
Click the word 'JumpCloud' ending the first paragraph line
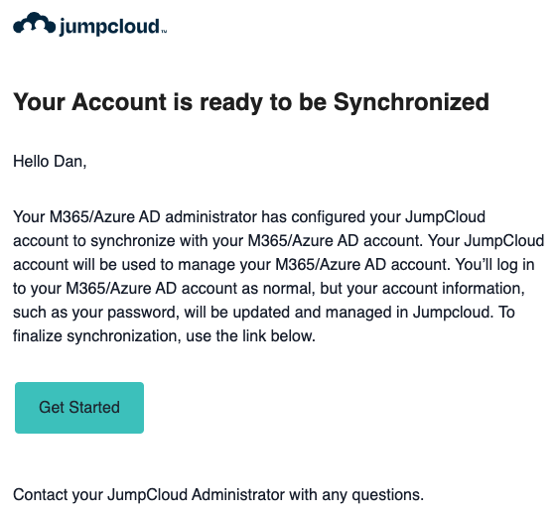click(x=445, y=217)
